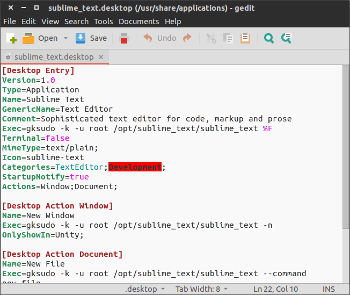350x295 pixels.
Task: Click the Name=Sublime Text line
Action: pyautogui.click(x=43, y=99)
